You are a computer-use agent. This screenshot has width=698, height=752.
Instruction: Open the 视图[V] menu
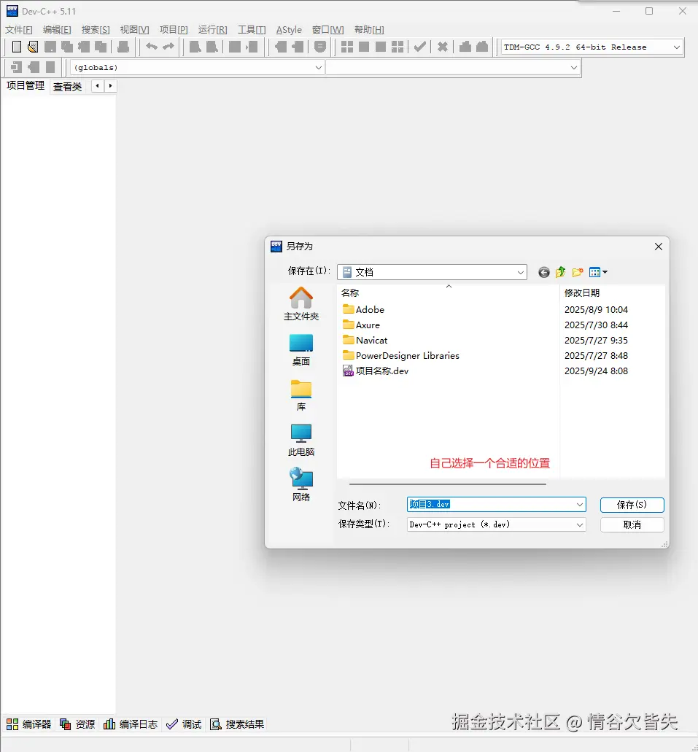click(134, 30)
